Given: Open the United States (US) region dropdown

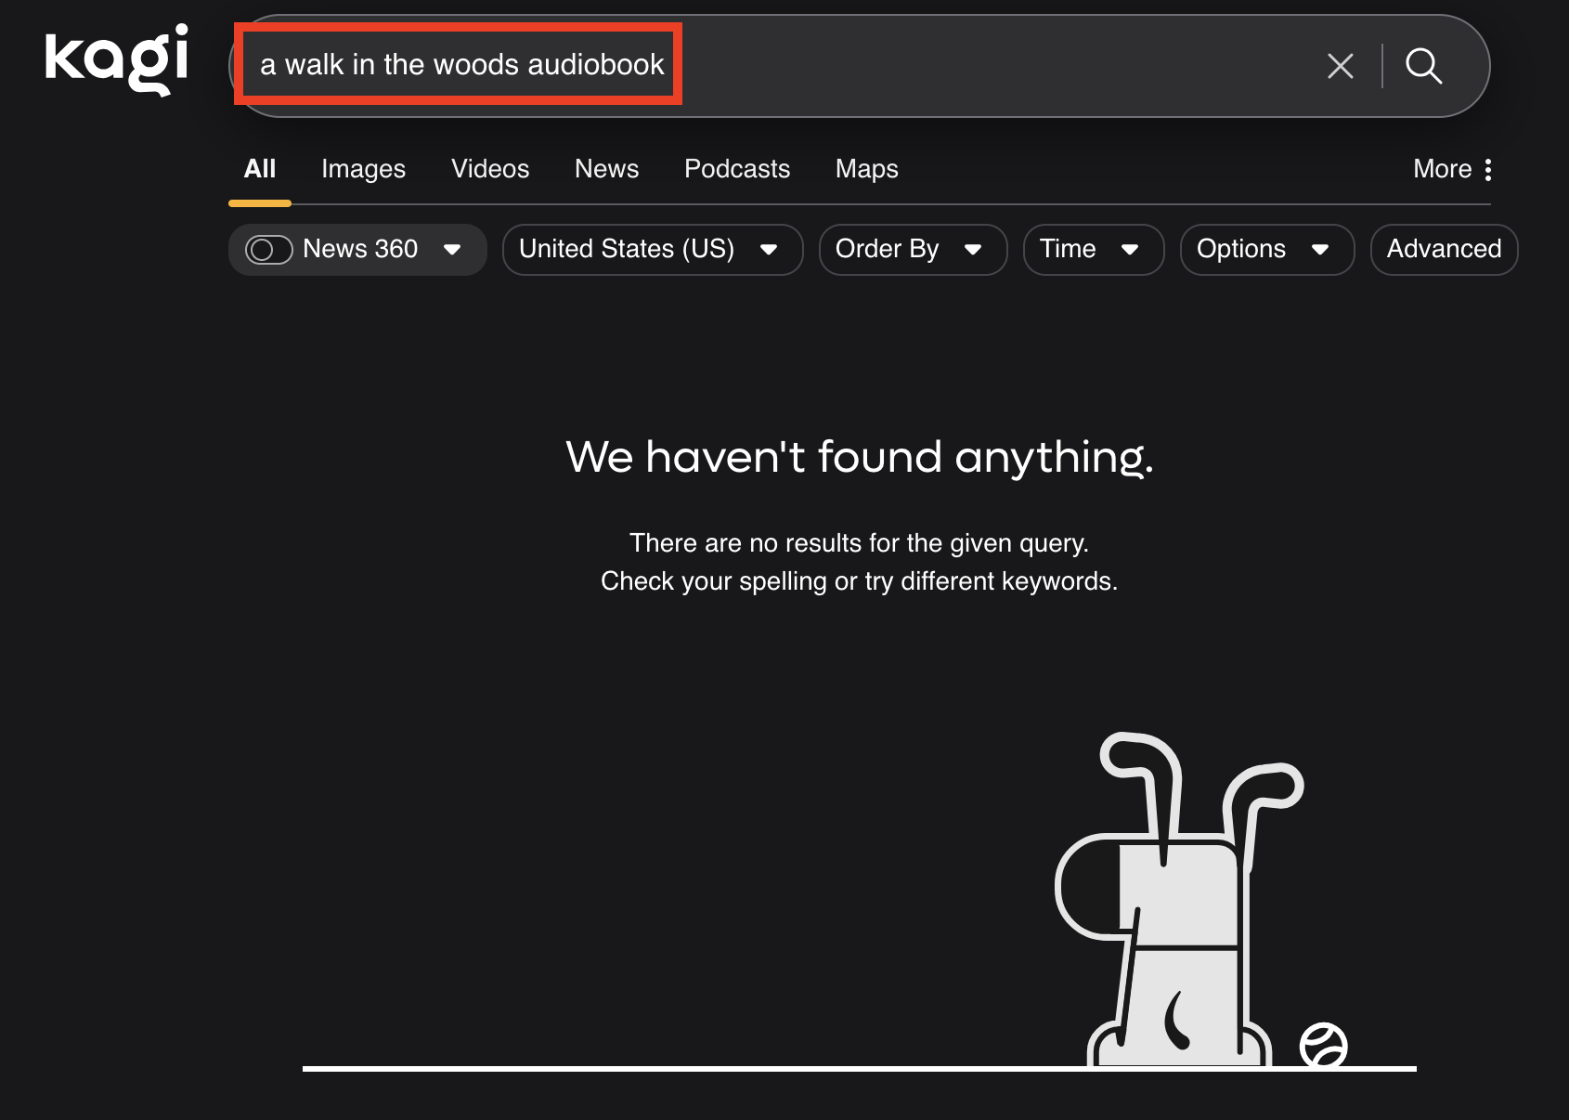Looking at the screenshot, I should pos(652,250).
